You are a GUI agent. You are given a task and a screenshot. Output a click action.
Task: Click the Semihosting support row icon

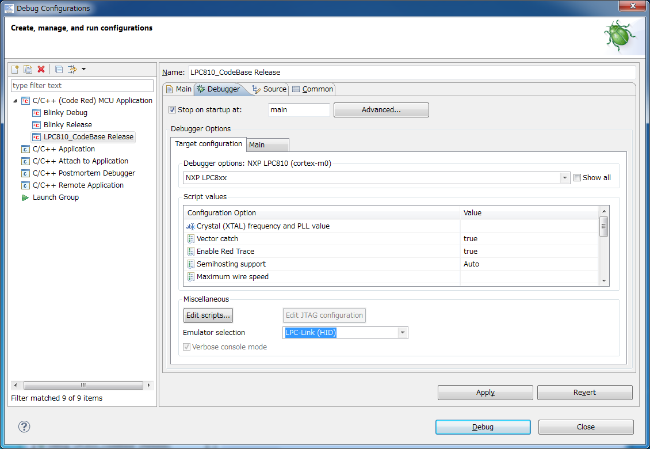pos(191,264)
